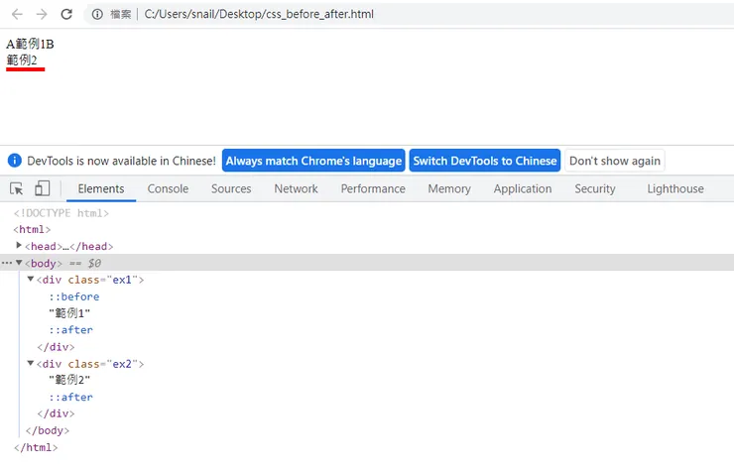Click the site info icon in address bar
The image size is (734, 469).
(x=97, y=15)
